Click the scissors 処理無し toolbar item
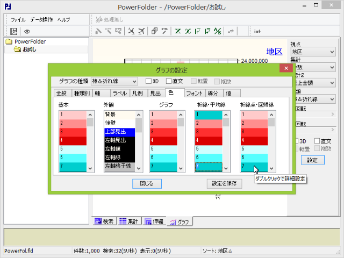 point(110,19)
